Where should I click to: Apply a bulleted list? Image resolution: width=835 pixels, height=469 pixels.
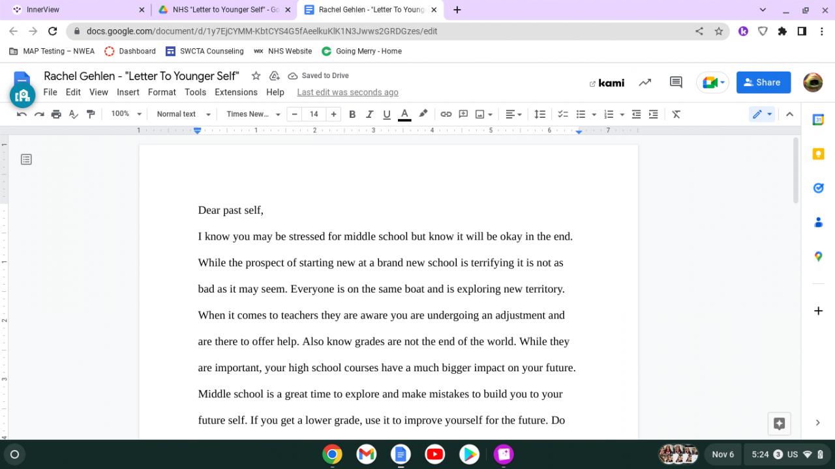pyautogui.click(x=581, y=114)
